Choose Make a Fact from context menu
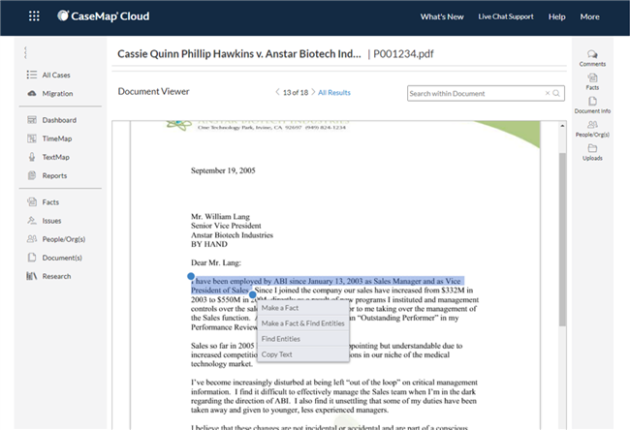 [303, 308]
